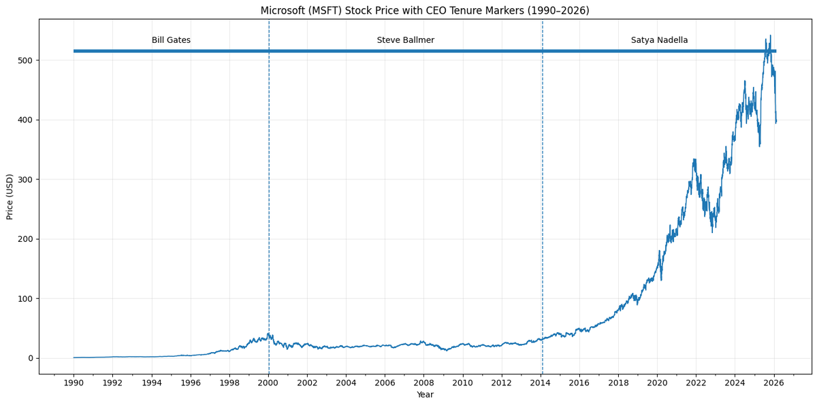This screenshot has height=405, width=817.
Task: Click the 500 y-axis tick label
Action: [26, 60]
